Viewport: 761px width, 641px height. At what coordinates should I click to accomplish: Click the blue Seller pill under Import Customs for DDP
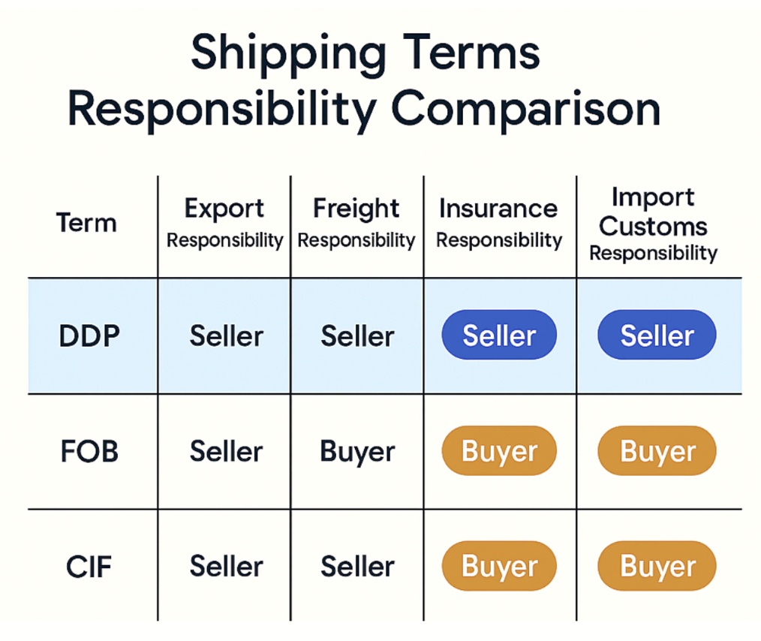(657, 335)
